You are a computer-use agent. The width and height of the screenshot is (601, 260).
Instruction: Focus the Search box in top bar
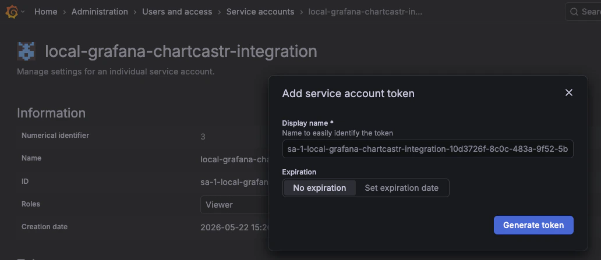click(x=583, y=12)
